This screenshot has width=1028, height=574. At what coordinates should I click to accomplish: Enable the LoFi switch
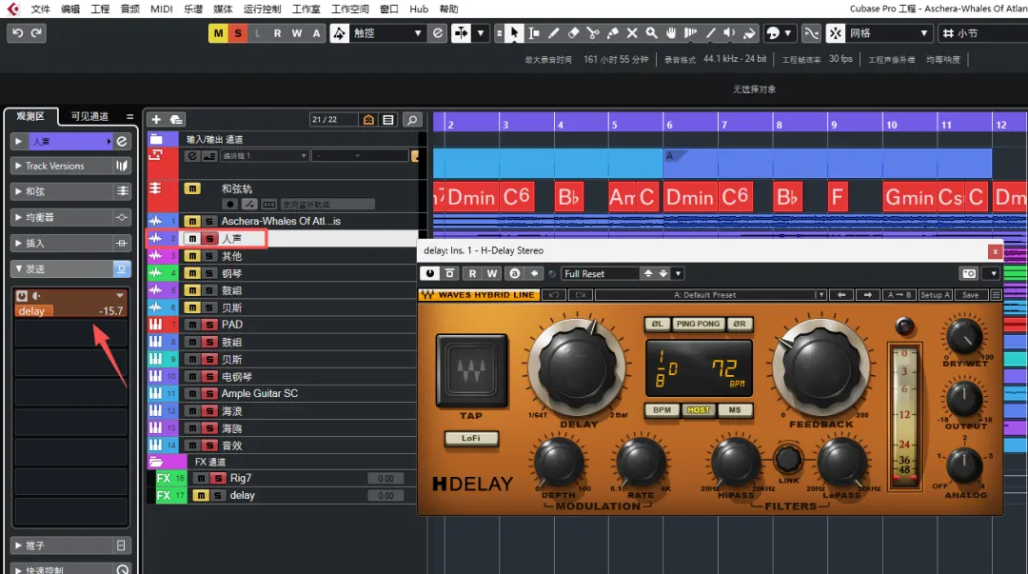[471, 438]
